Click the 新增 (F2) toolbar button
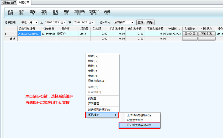Image resolution: width=223 pixels, height=138 pixels. 10,12
